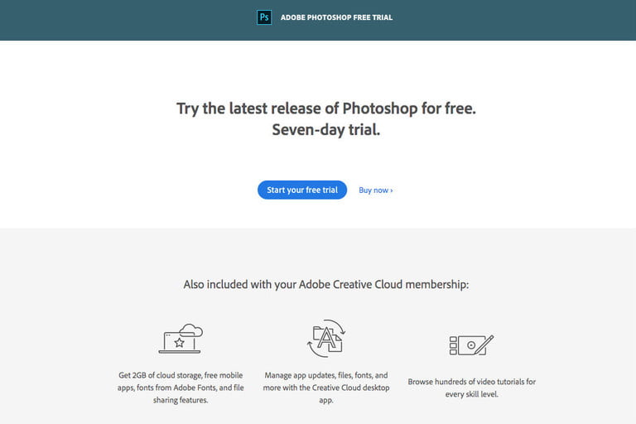
Task: Select the video tutorials description text
Action: click(472, 388)
